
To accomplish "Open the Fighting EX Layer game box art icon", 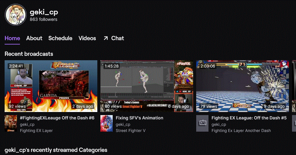I will (x=11, y=123).
